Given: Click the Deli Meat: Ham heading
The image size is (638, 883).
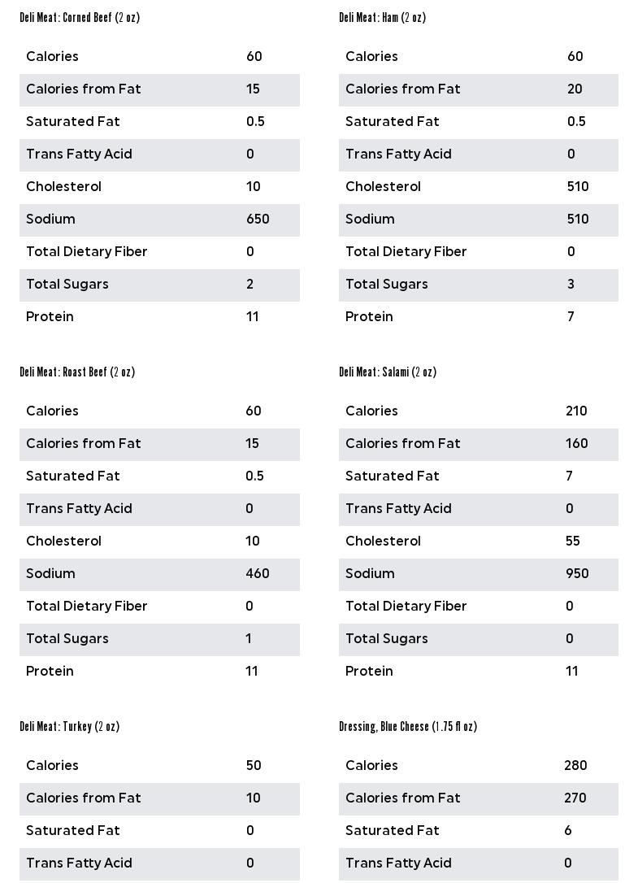Looking at the screenshot, I should [382, 17].
